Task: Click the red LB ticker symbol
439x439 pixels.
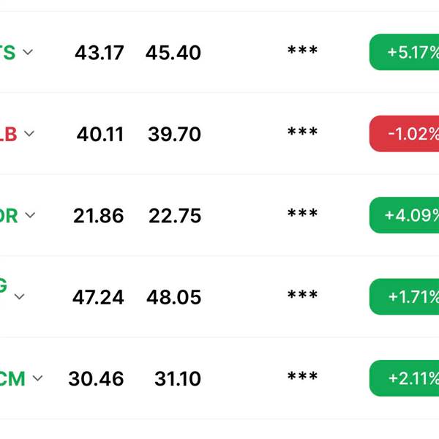Action: (7, 135)
